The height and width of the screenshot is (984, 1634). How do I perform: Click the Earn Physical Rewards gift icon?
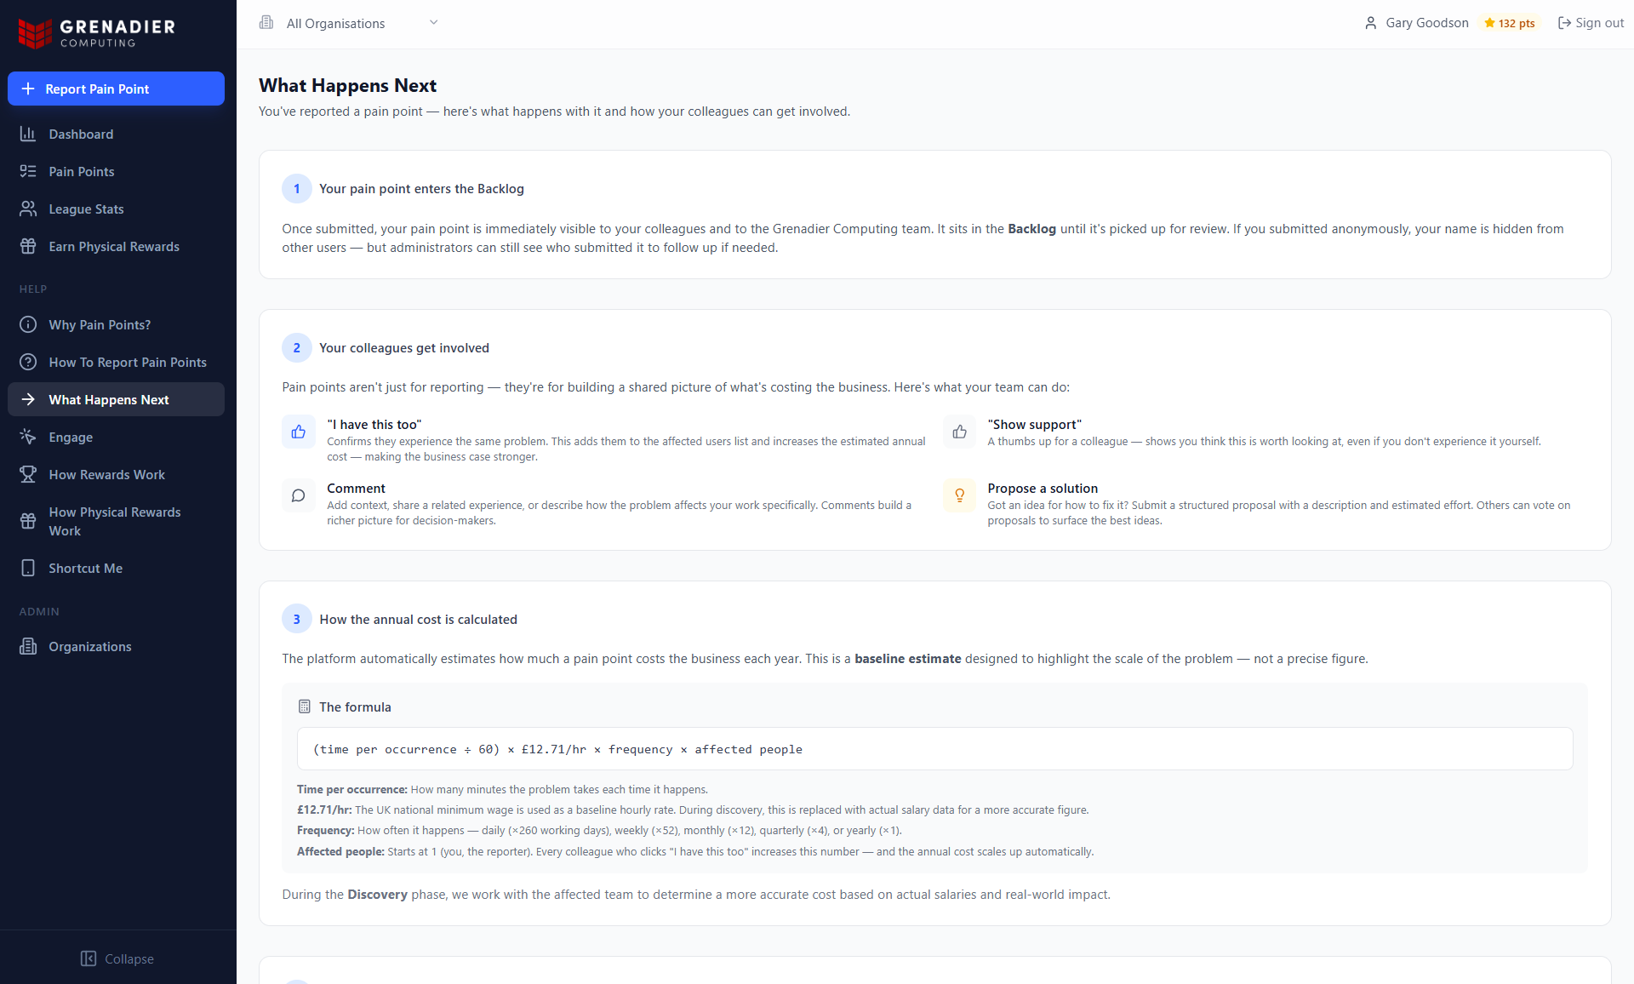coord(28,246)
